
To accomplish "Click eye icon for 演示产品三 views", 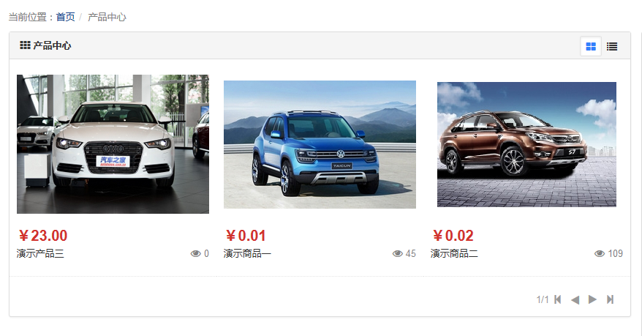I will pyautogui.click(x=195, y=253).
